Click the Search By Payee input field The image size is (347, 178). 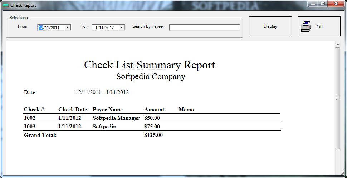click(x=205, y=27)
